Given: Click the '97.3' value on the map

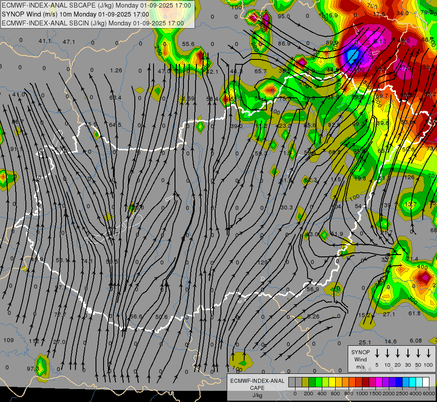Looking at the screenshot, I should [x=33, y=369].
